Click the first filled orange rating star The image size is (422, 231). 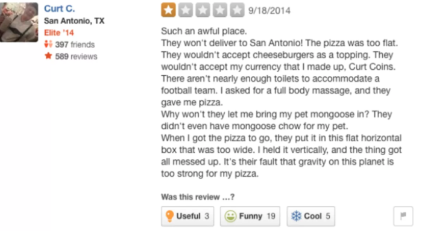(168, 10)
